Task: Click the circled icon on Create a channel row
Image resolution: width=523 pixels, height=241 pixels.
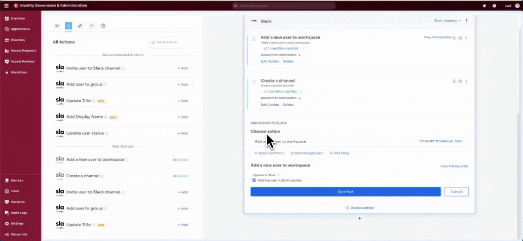Action: point(460,82)
